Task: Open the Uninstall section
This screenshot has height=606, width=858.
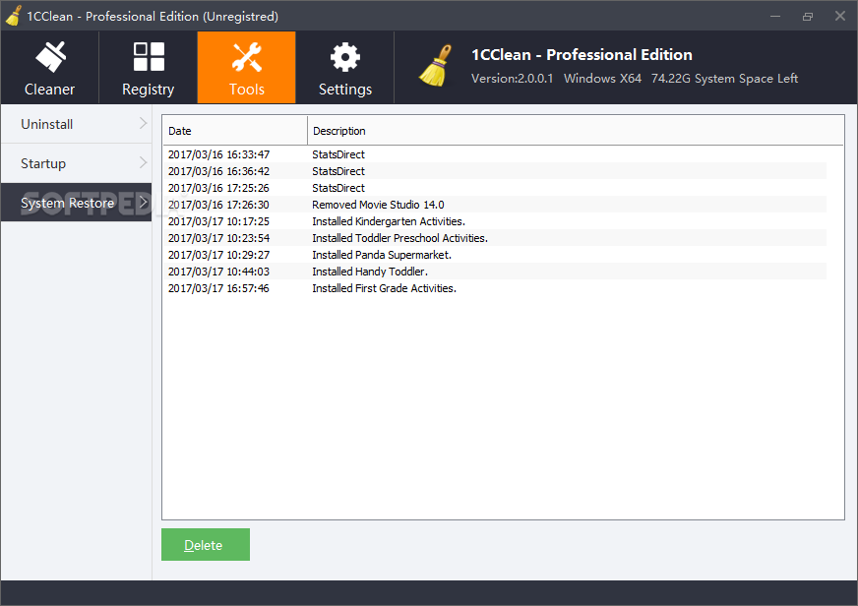Action: (x=76, y=124)
